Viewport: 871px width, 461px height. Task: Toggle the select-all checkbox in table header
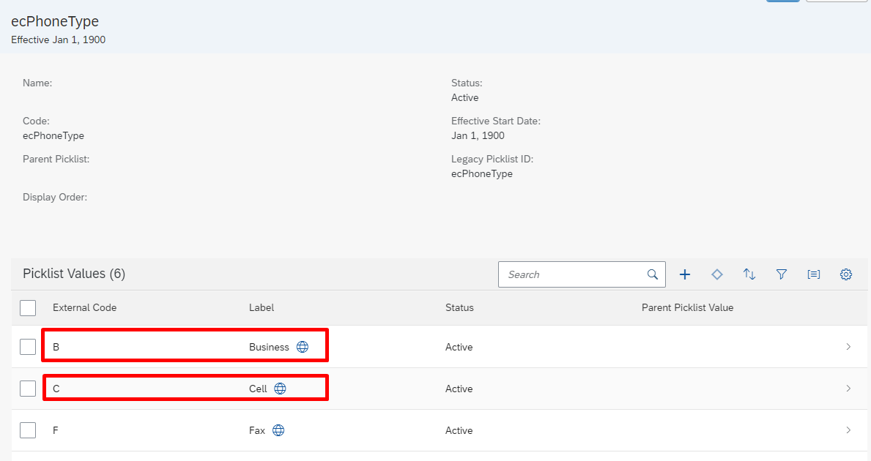(28, 307)
